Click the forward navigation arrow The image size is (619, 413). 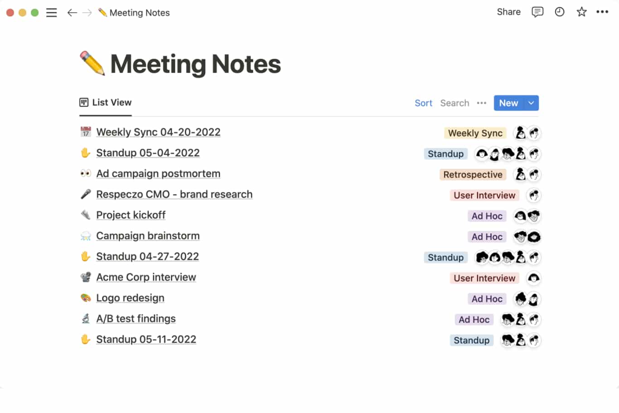tap(87, 13)
